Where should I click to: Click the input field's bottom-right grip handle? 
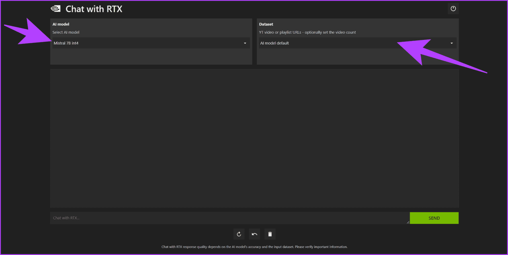tap(408, 222)
